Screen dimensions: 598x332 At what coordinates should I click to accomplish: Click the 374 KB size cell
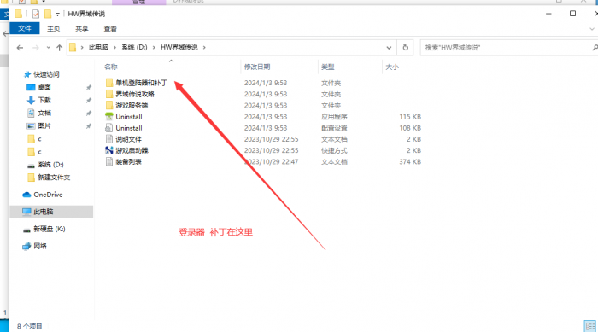410,161
